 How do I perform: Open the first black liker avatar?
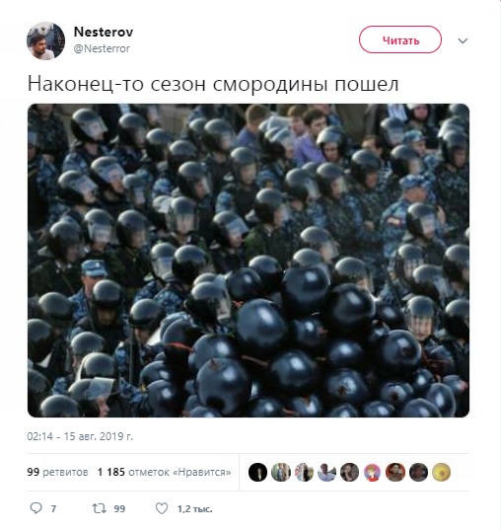coord(257,472)
